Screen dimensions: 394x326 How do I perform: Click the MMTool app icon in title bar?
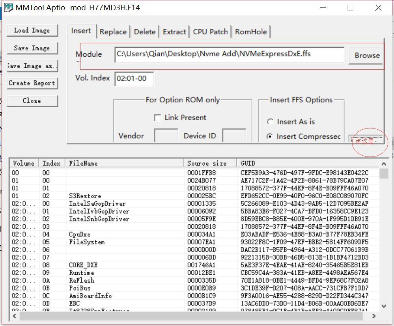click(x=8, y=7)
